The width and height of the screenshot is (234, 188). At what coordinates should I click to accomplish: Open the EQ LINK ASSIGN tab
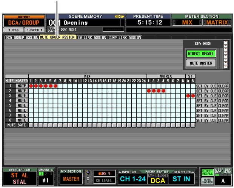[92, 37]
